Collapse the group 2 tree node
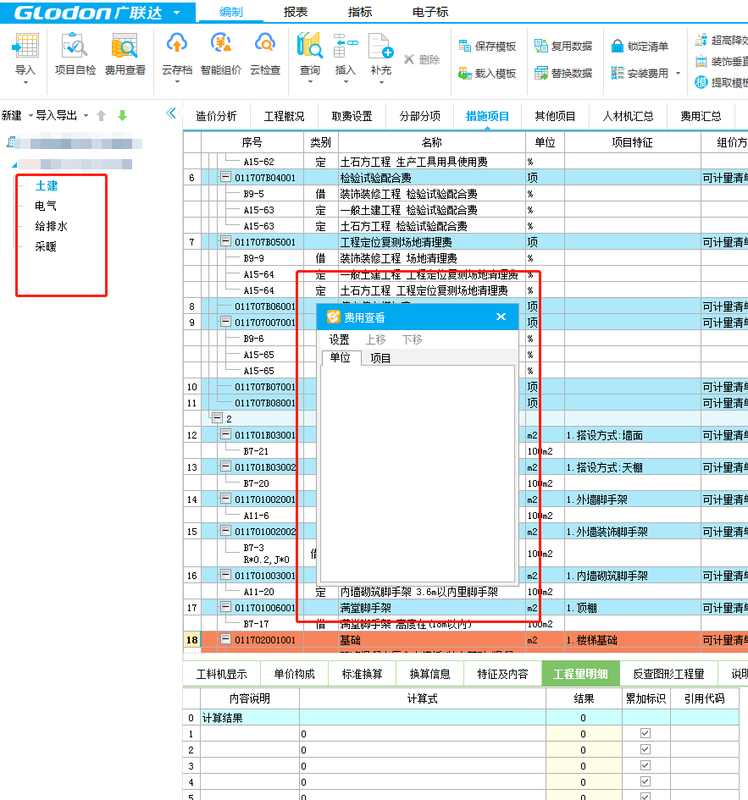748x800 pixels. [217, 418]
